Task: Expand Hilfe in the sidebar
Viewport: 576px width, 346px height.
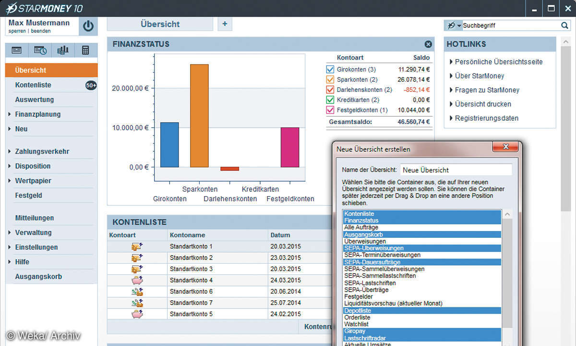Action: click(x=10, y=262)
